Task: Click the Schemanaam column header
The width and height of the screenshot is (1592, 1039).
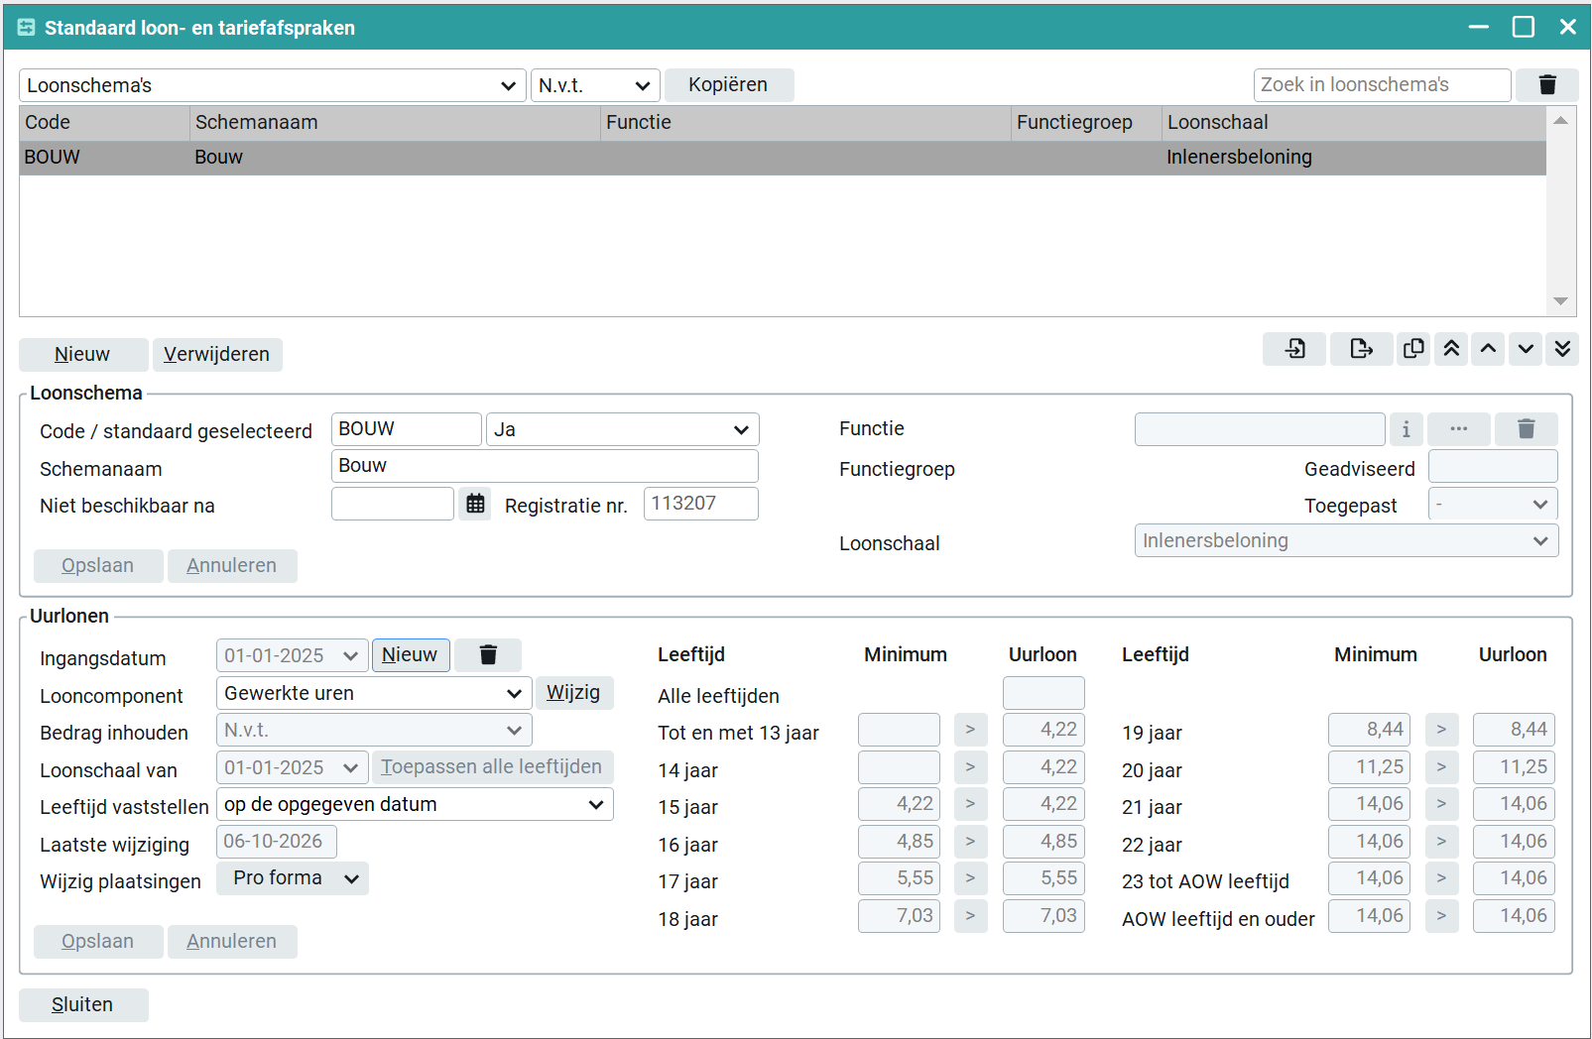Action: [x=394, y=123]
